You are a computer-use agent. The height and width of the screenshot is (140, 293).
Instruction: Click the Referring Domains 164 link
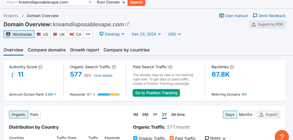(244, 94)
